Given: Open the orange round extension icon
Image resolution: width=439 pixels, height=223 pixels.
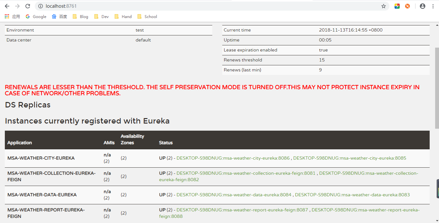Looking at the screenshot, I should click(x=407, y=6).
